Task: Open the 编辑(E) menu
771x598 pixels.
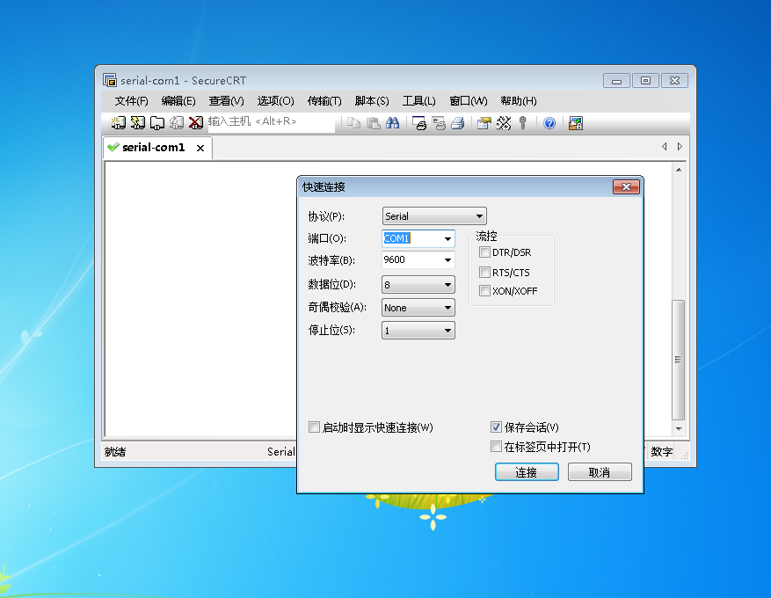Action: pos(178,101)
